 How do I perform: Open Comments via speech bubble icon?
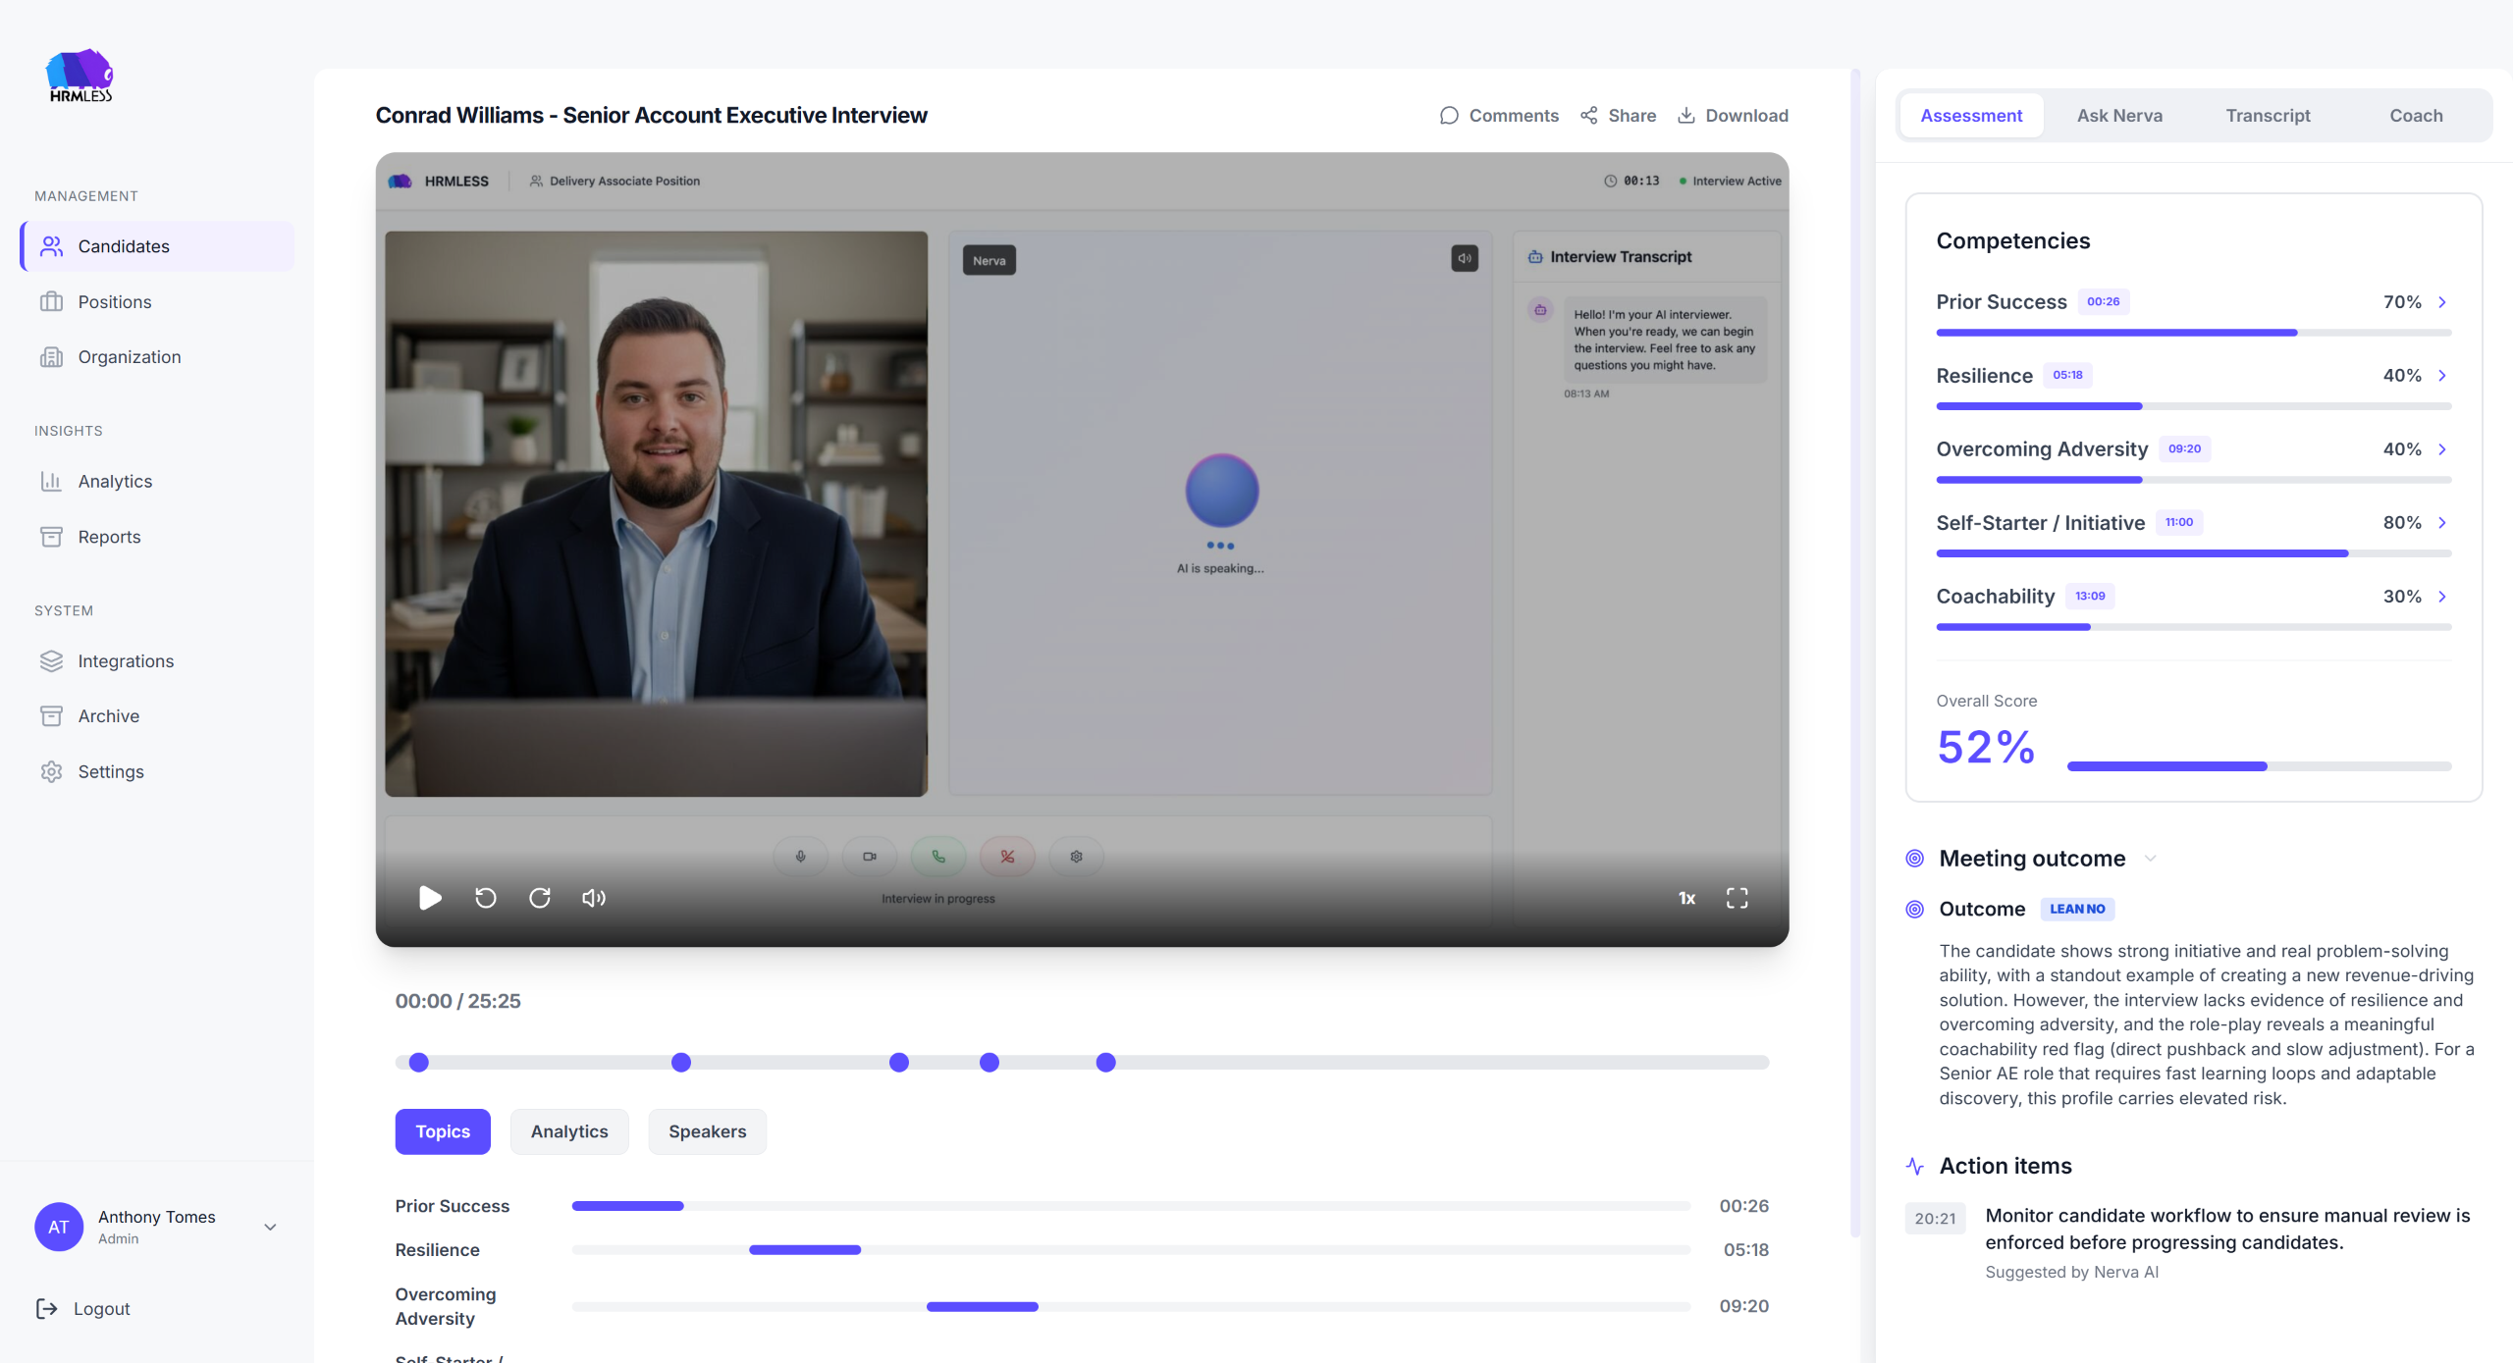[x=1449, y=116]
